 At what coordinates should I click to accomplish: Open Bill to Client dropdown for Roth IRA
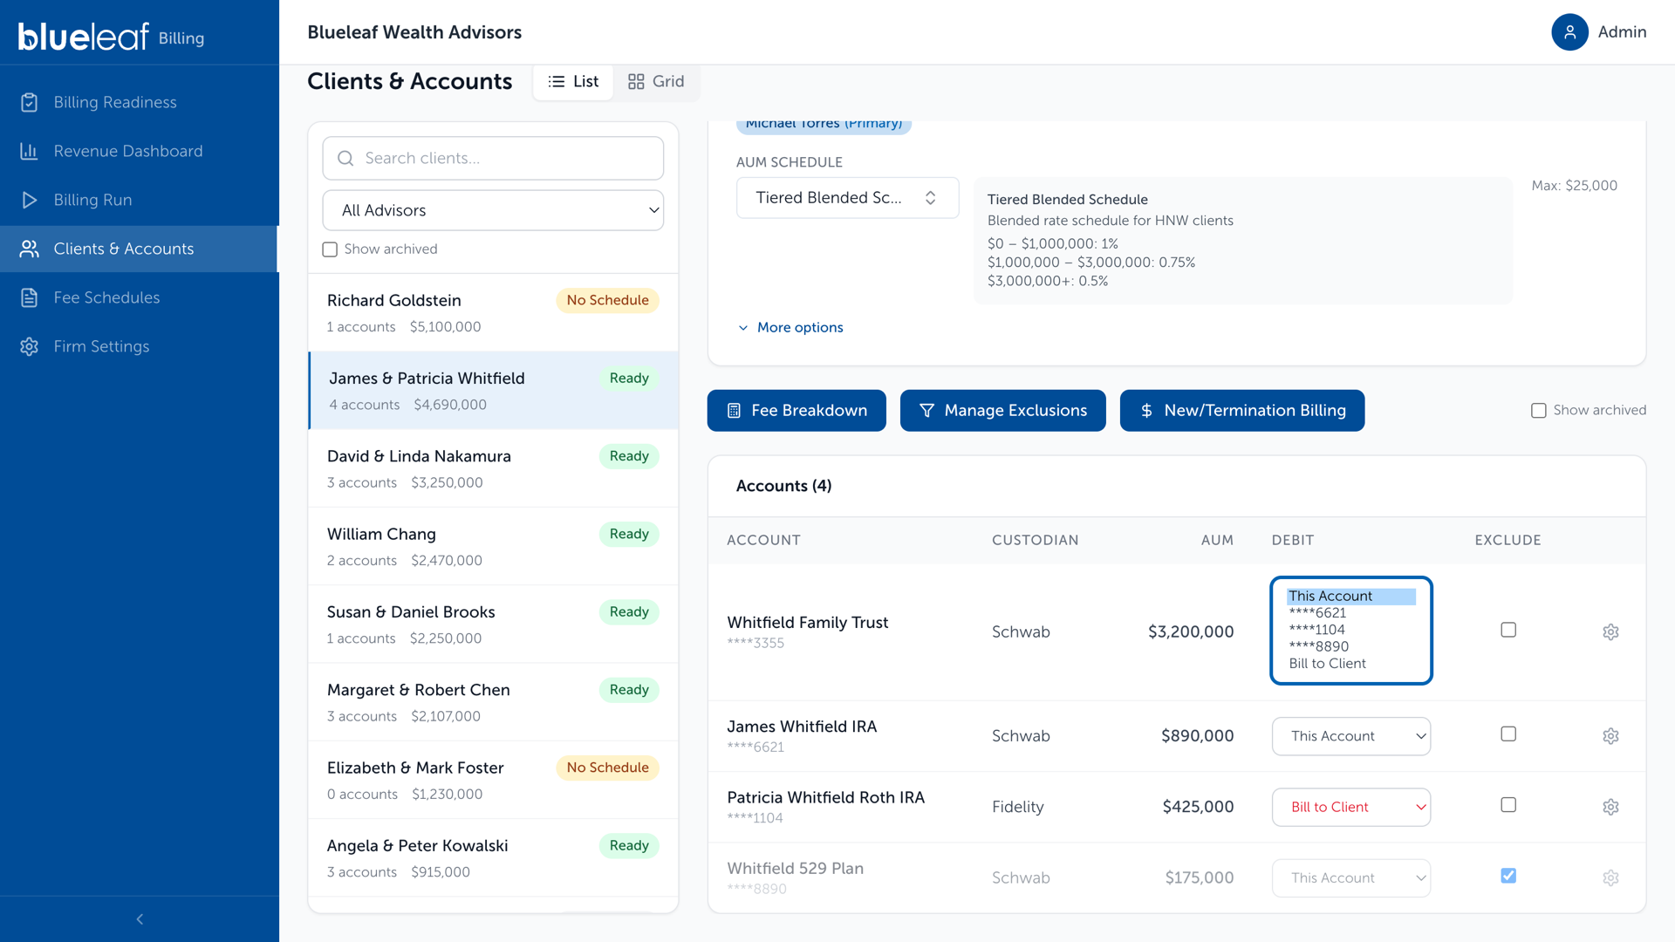[1350, 807]
